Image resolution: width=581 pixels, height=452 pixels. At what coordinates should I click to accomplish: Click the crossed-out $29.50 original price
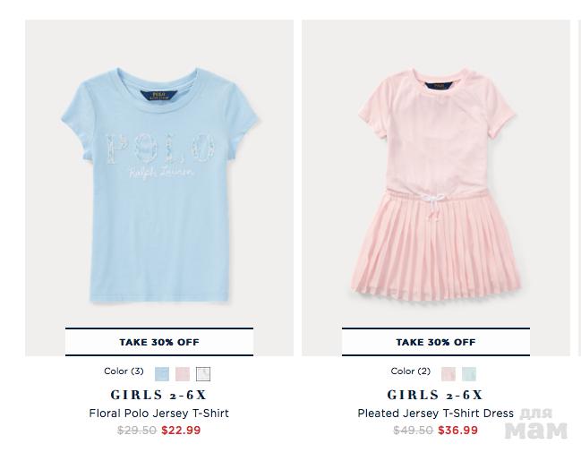[x=137, y=431]
